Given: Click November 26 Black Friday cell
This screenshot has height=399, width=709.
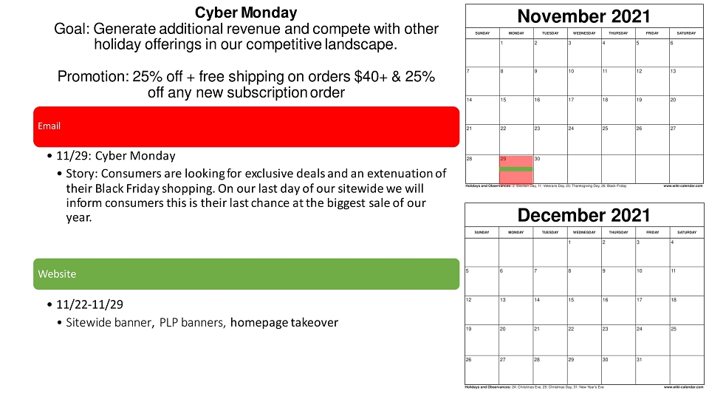Looking at the screenshot, I should pos(652,140).
